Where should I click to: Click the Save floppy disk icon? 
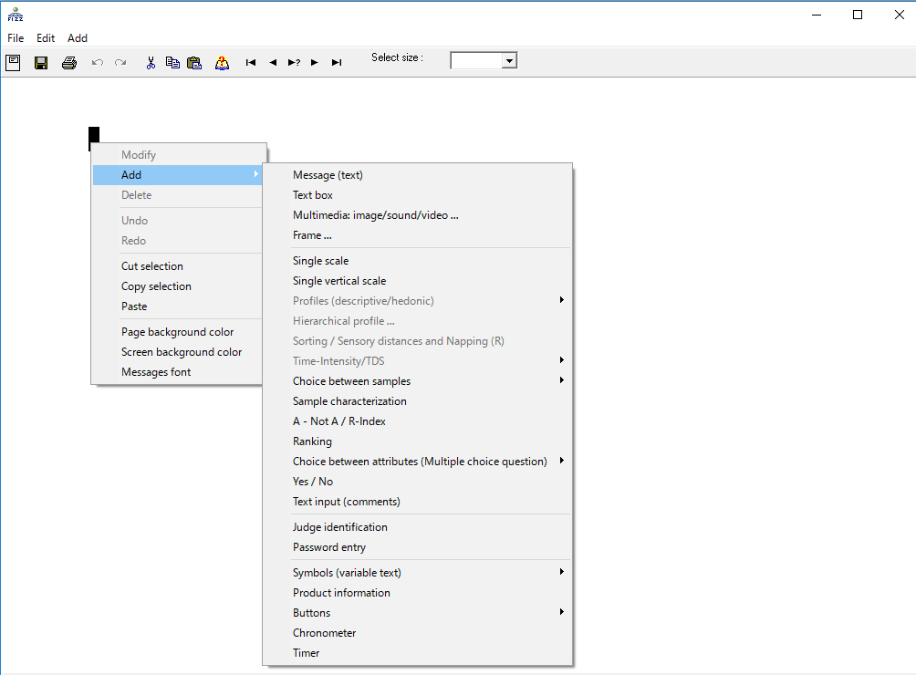coord(41,62)
